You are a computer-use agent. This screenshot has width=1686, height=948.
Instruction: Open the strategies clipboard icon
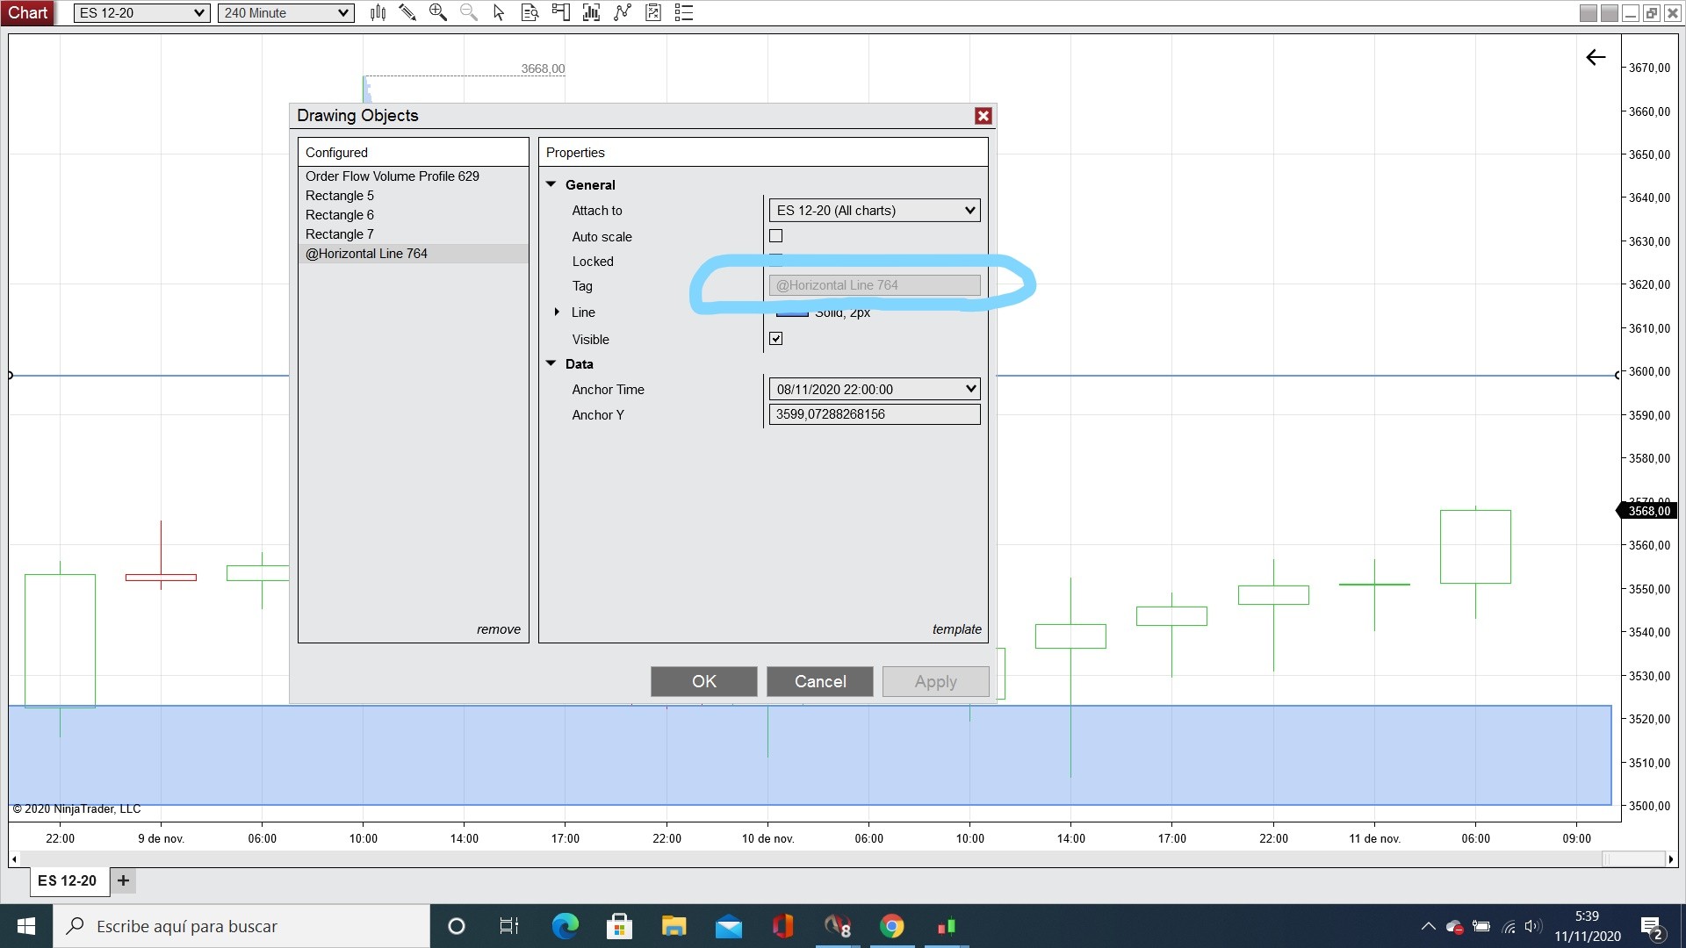[x=653, y=13]
